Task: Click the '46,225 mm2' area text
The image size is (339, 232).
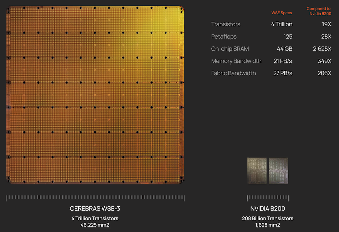Action: [95, 225]
